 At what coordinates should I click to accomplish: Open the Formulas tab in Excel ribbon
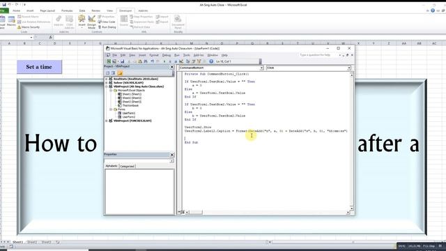pyautogui.click(x=67, y=11)
